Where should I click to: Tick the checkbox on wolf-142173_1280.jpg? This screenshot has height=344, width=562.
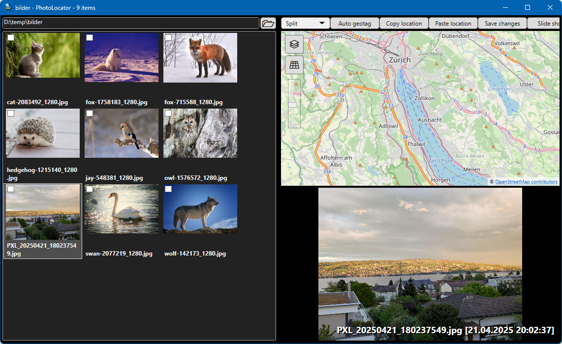pos(168,189)
